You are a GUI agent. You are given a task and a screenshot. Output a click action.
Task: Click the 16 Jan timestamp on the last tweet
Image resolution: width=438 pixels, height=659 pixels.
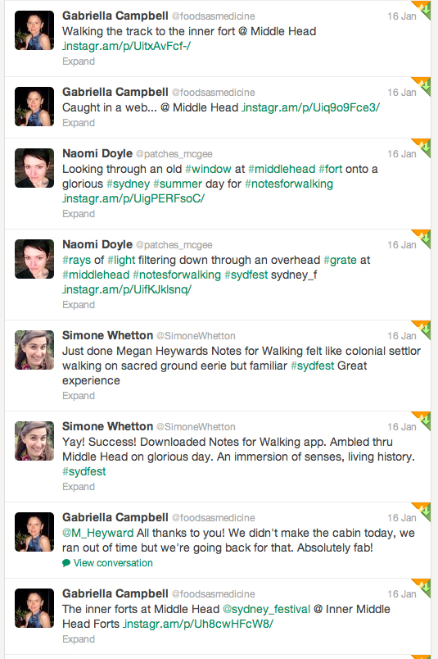[x=401, y=594]
